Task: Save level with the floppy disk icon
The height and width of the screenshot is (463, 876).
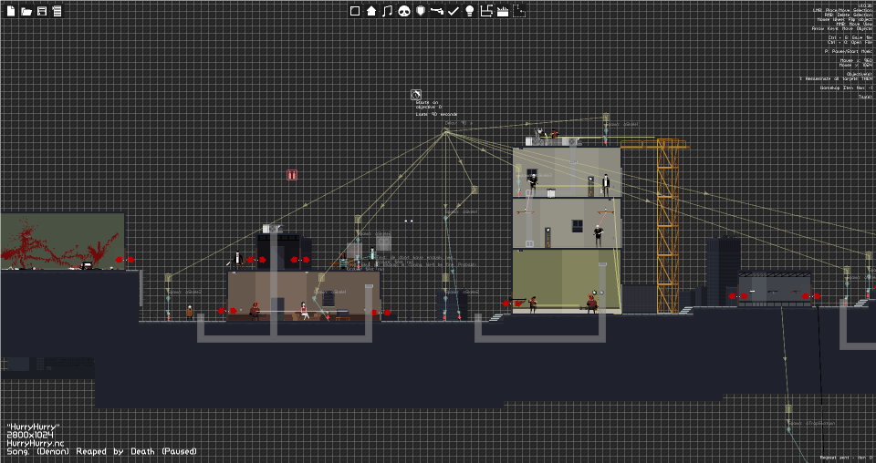Action: coord(42,11)
